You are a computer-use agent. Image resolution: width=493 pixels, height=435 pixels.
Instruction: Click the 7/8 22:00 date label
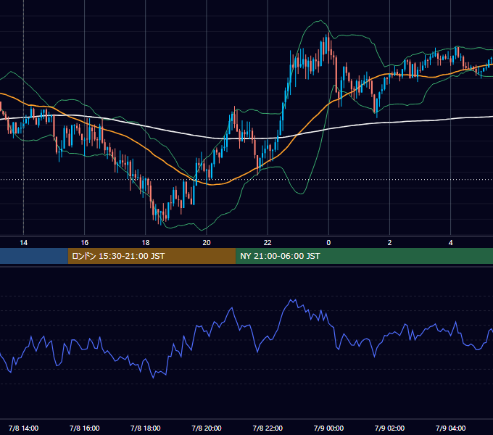click(268, 428)
